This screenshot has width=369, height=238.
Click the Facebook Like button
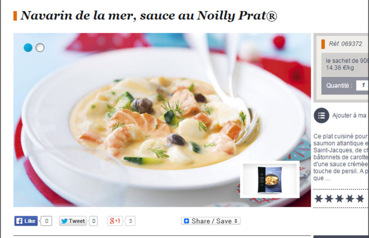[26, 221]
